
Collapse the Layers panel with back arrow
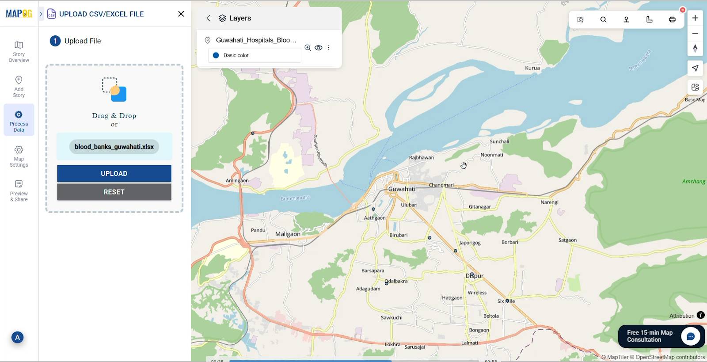pyautogui.click(x=208, y=18)
